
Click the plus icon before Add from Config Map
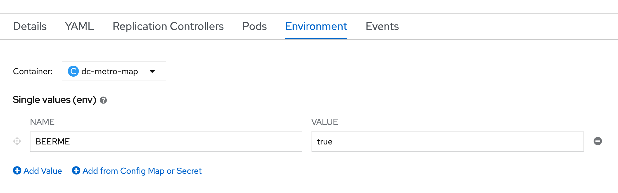(x=76, y=171)
